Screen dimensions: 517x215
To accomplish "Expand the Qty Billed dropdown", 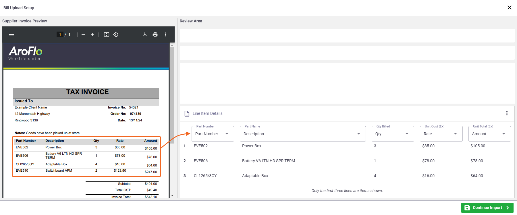I will (393, 134).
